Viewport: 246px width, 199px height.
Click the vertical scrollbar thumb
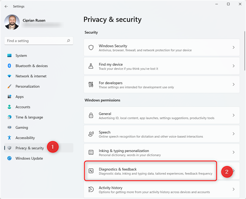coord(245,51)
